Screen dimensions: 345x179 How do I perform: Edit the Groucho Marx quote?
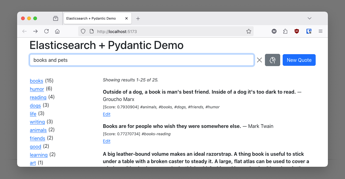(x=107, y=114)
